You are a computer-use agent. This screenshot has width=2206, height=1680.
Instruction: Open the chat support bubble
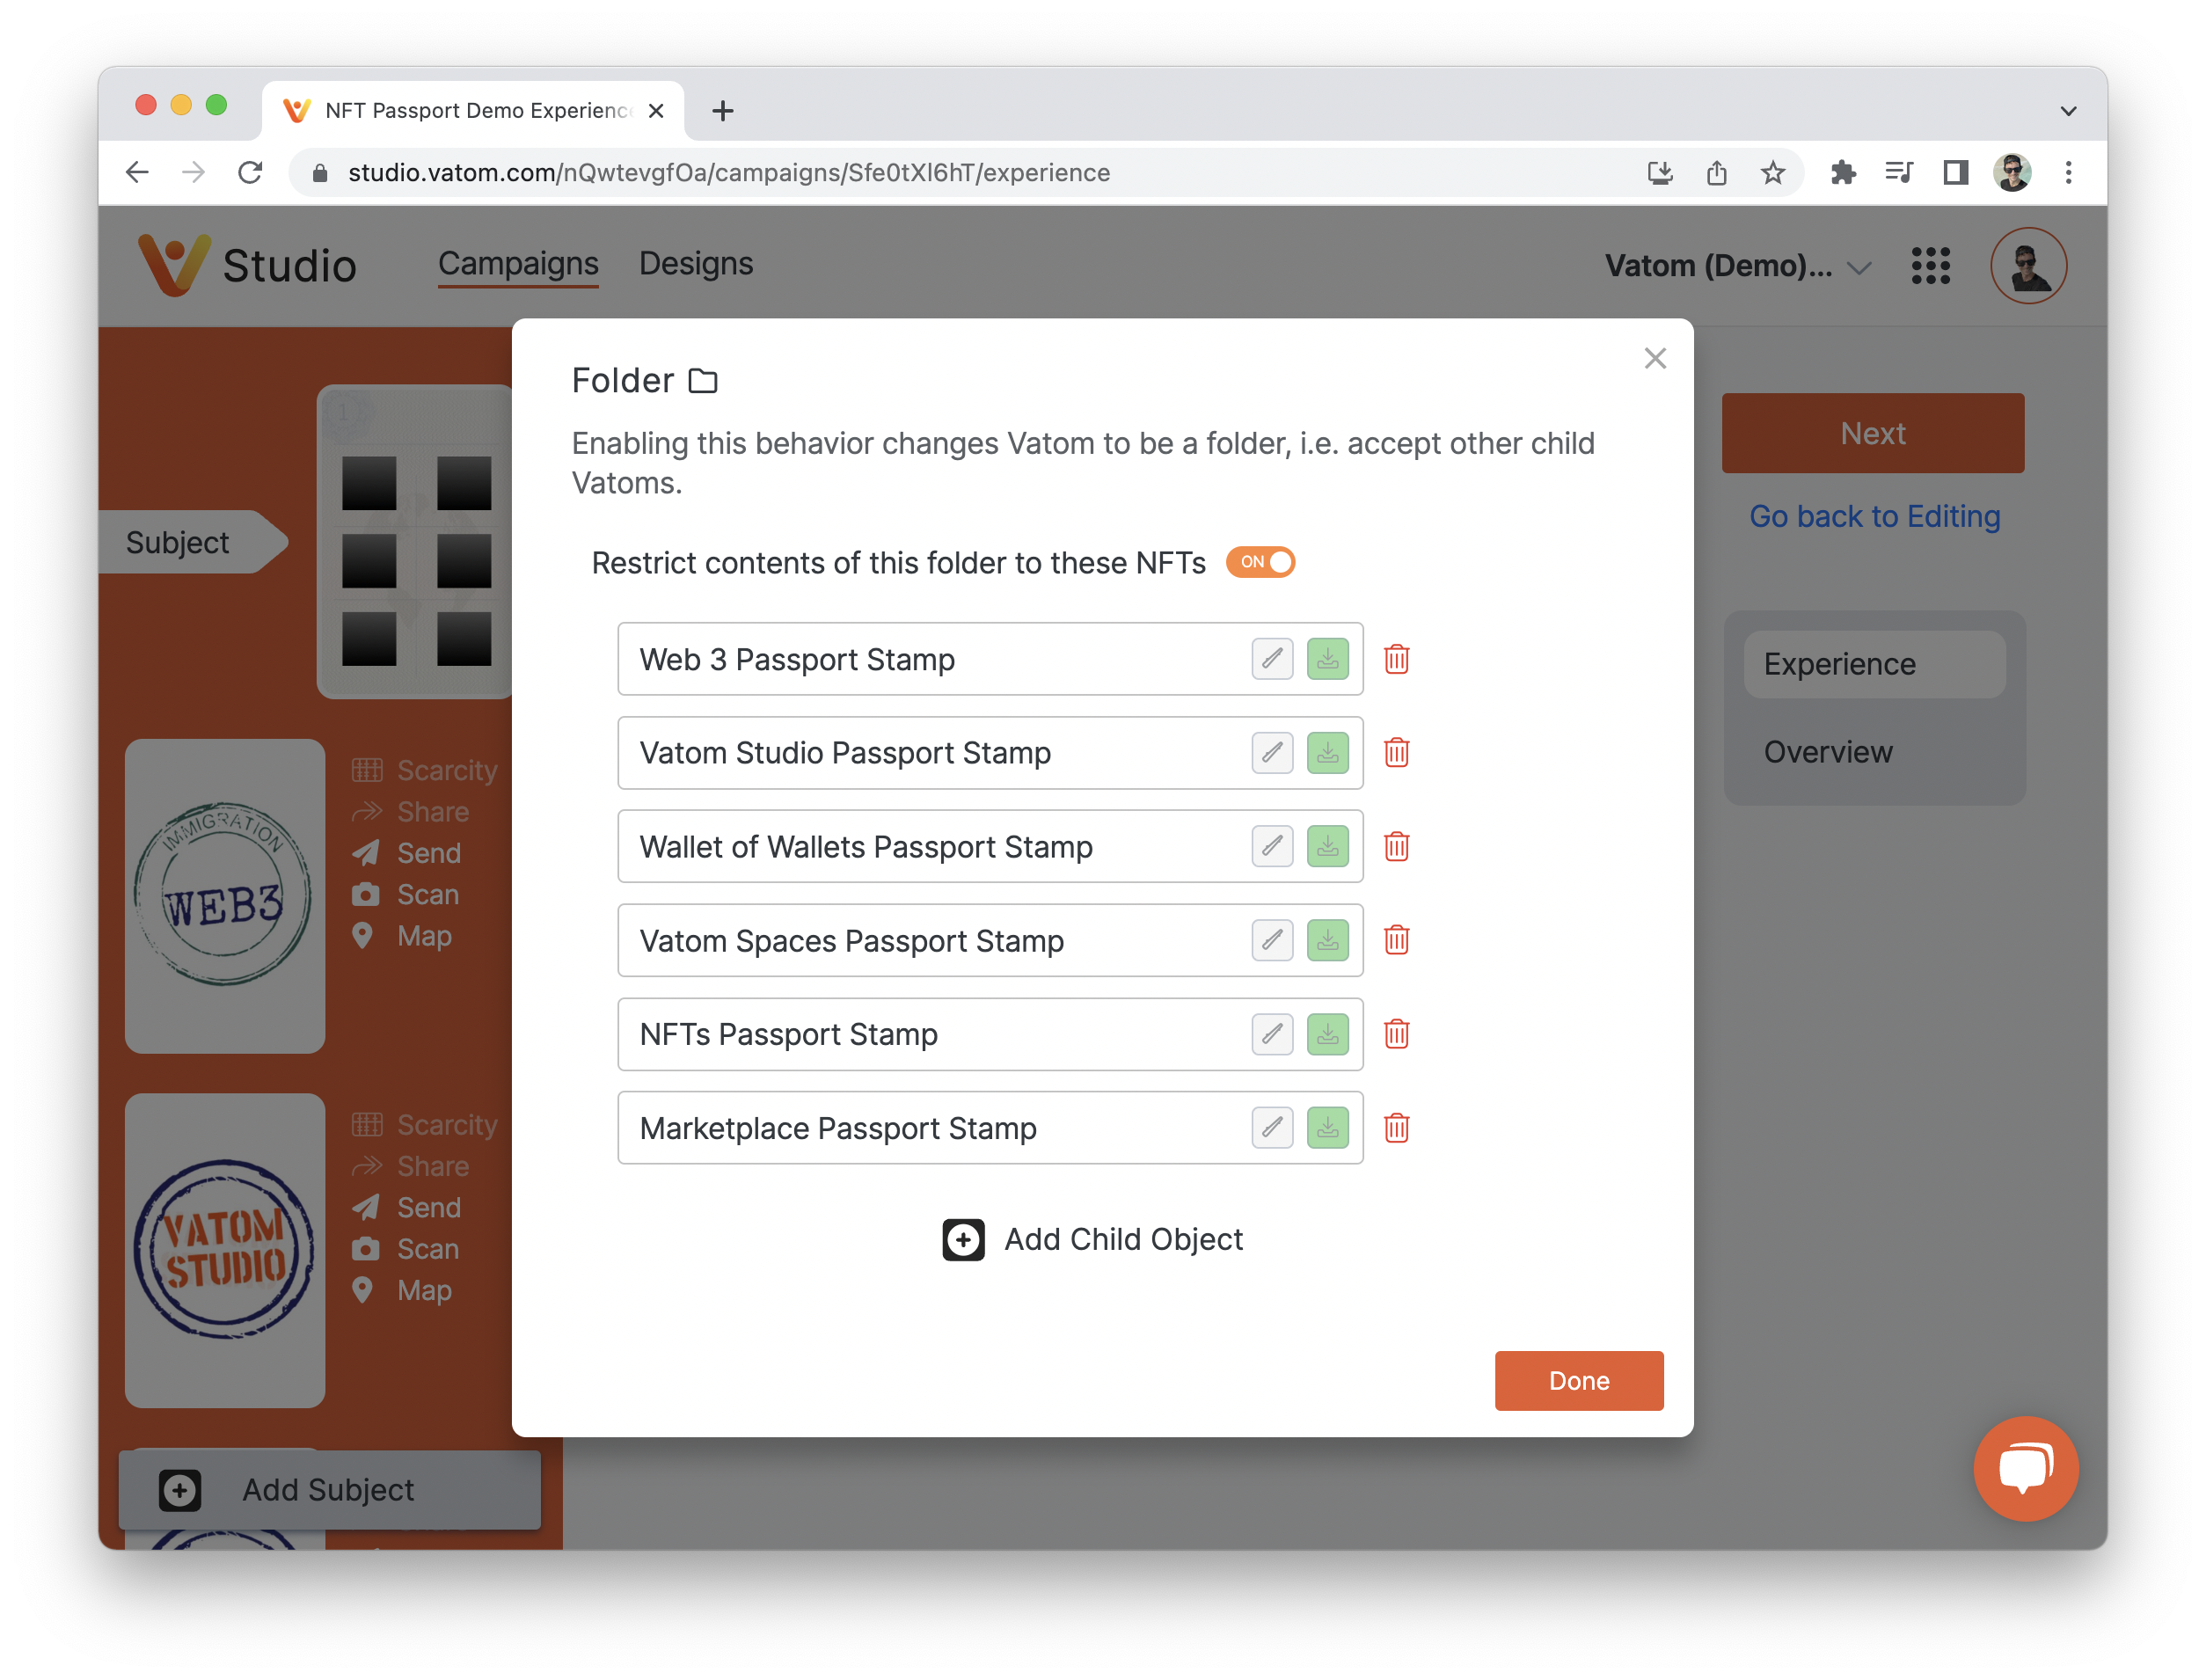(x=2025, y=1468)
